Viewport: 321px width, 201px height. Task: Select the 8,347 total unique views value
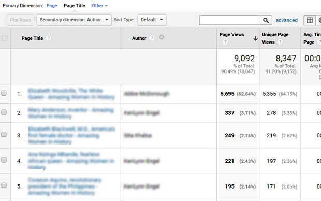[x=286, y=59]
